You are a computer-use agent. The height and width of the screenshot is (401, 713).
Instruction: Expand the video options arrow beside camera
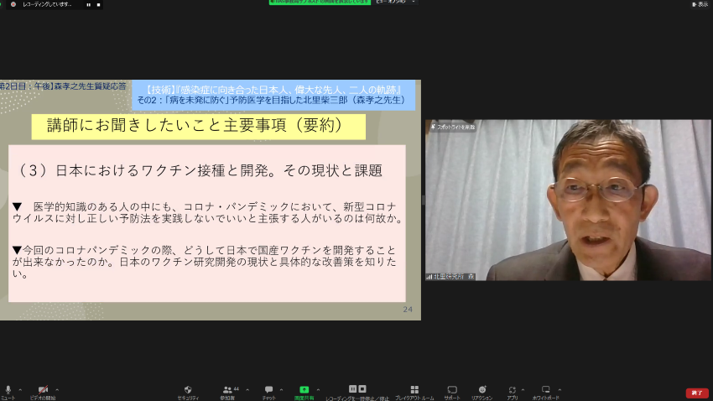[x=55, y=389]
